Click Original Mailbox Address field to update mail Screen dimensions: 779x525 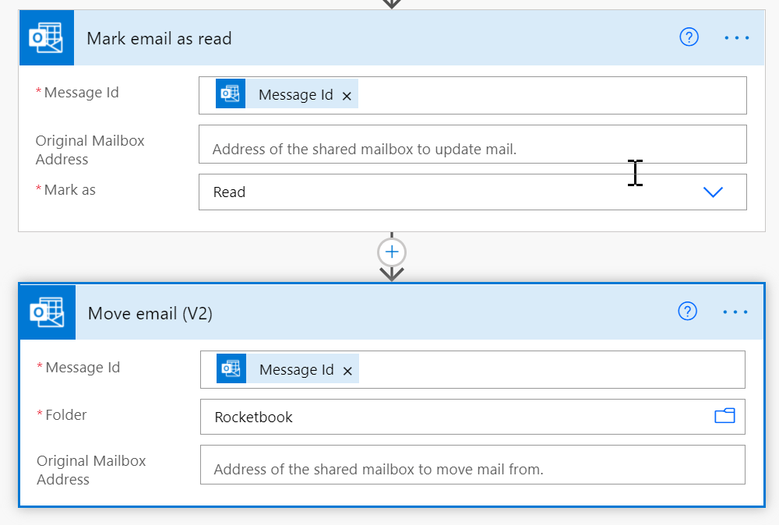click(x=472, y=149)
